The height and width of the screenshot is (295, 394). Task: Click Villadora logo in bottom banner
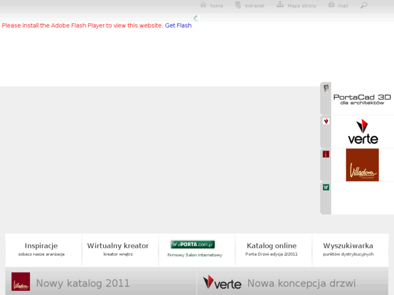coord(21,281)
